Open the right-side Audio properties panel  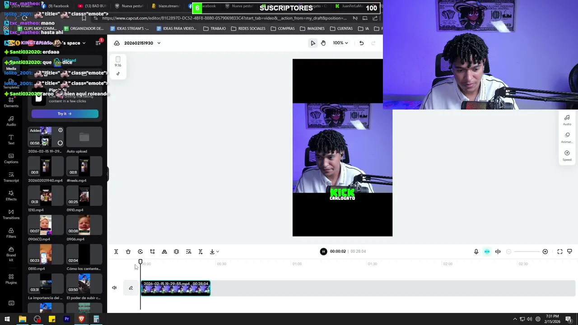567,120
